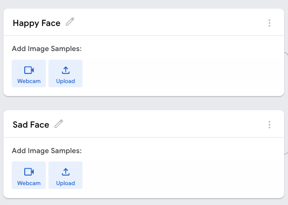Click the Upload text label in Happy Face card
The height and width of the screenshot is (205, 288).
[66, 81]
